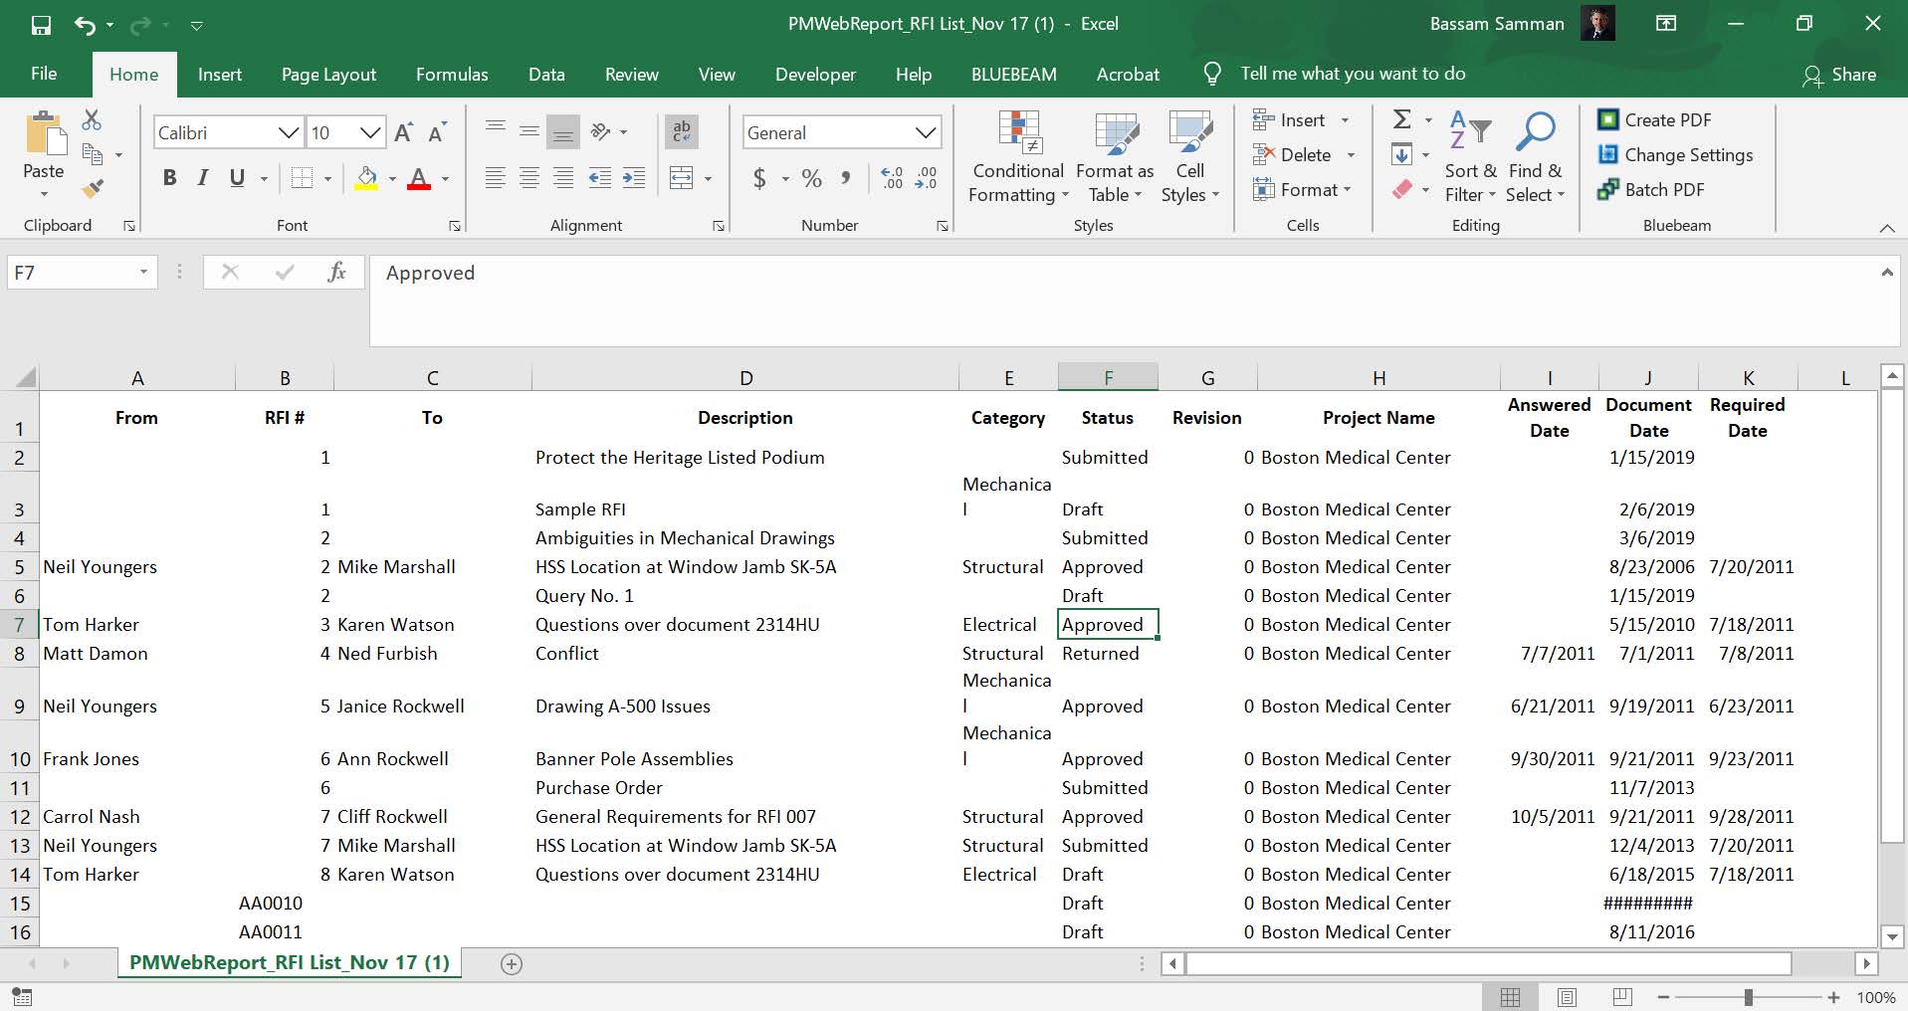Screen dimensions: 1908x1011
Task: Switch to the Formulas tab
Action: click(452, 75)
